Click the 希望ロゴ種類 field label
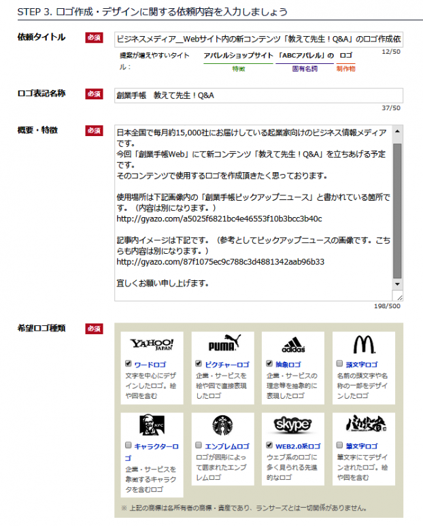423x526 pixels. [41, 328]
